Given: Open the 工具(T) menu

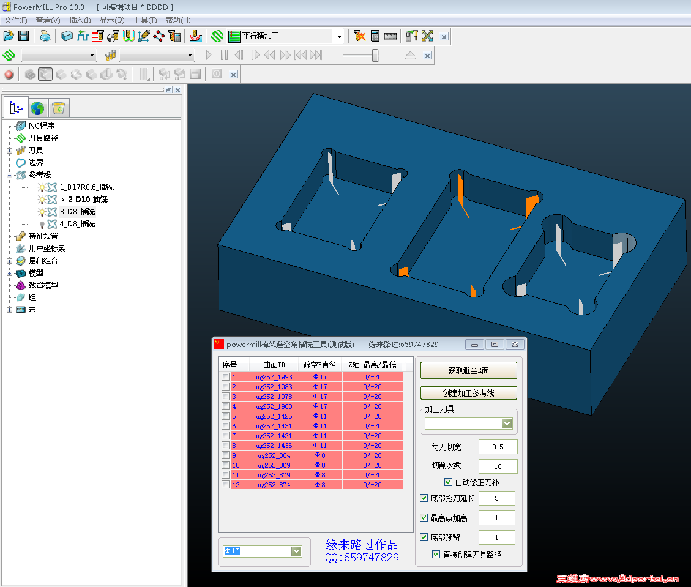Looking at the screenshot, I should tap(145, 20).
